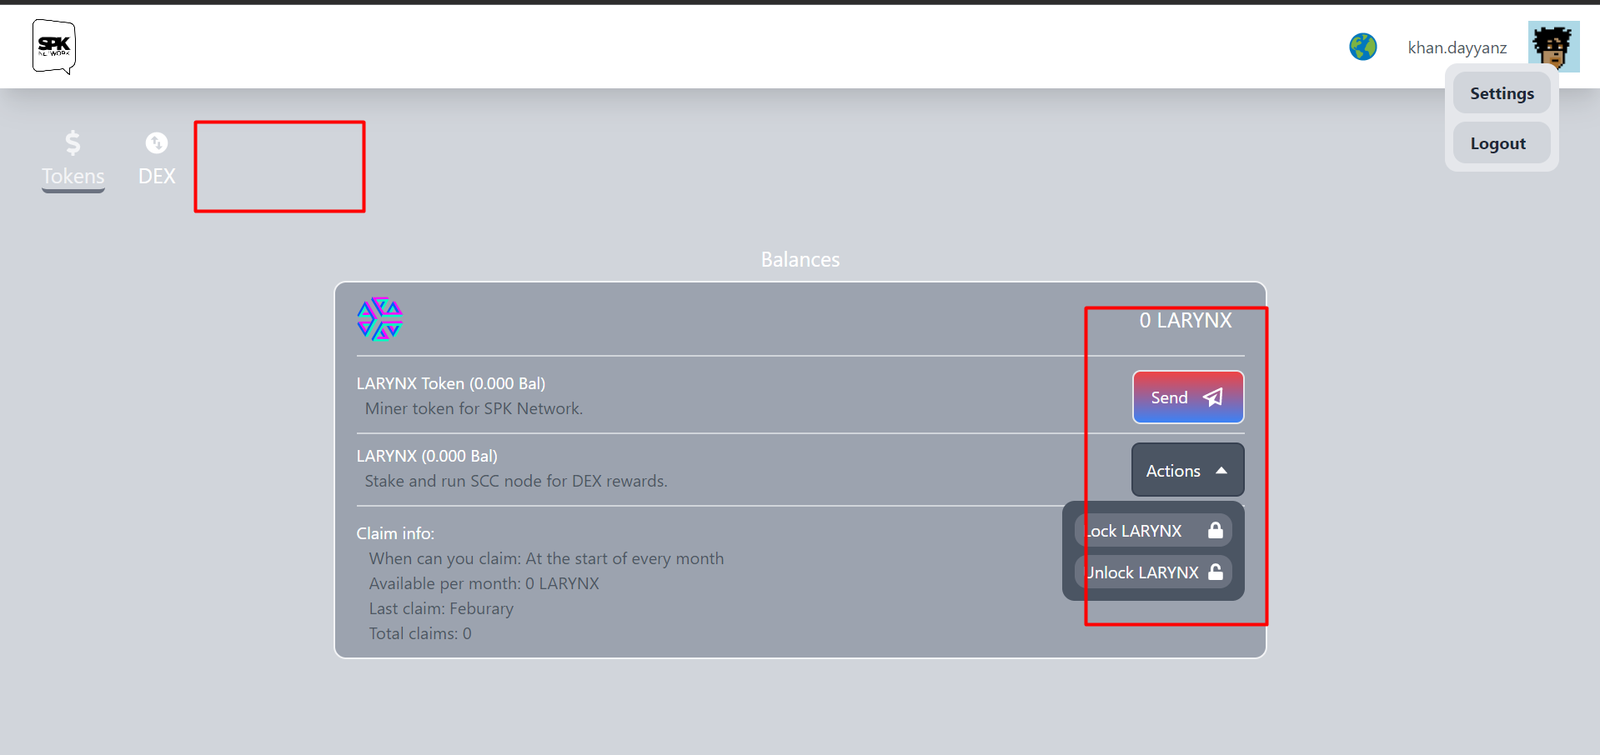Click the LARYNX token logo
The image size is (1600, 755).
point(380,318)
